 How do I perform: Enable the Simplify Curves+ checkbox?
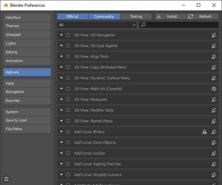68,175
